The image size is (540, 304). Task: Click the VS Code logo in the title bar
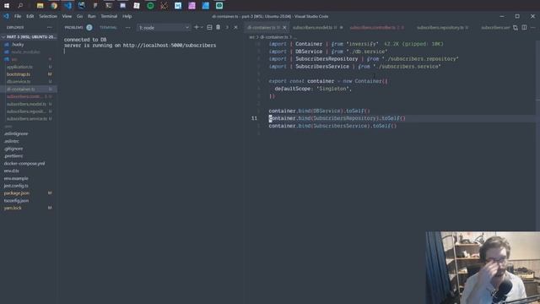point(6,16)
